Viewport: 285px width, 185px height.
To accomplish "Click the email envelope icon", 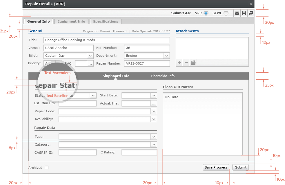I will pos(237,13).
